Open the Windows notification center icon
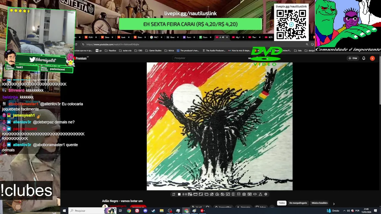 375,211
